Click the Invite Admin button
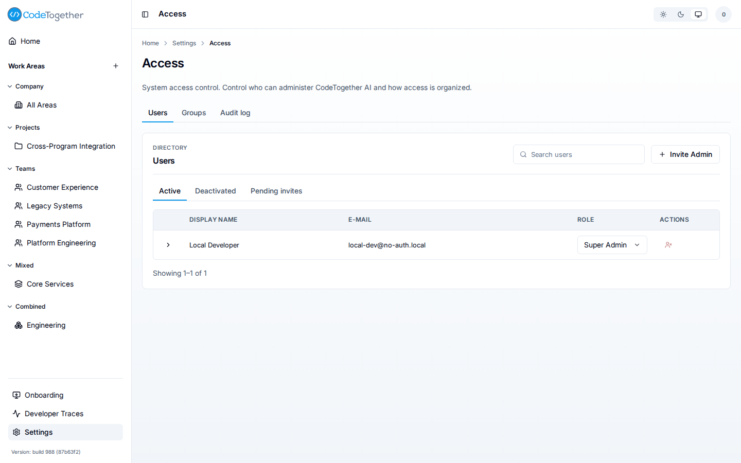This screenshot has width=741, height=463. (x=685, y=154)
